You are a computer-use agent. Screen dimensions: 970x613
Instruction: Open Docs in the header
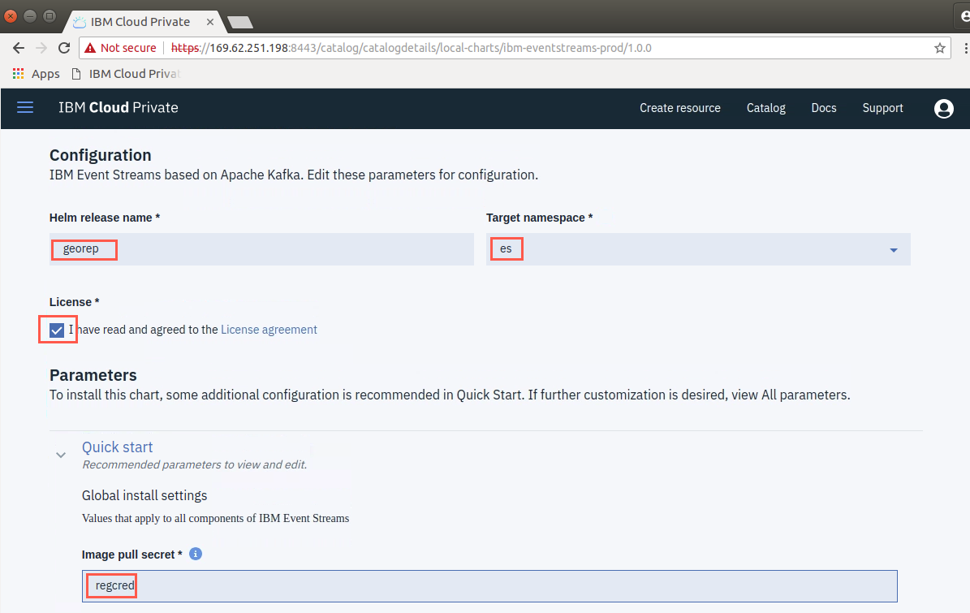point(823,108)
